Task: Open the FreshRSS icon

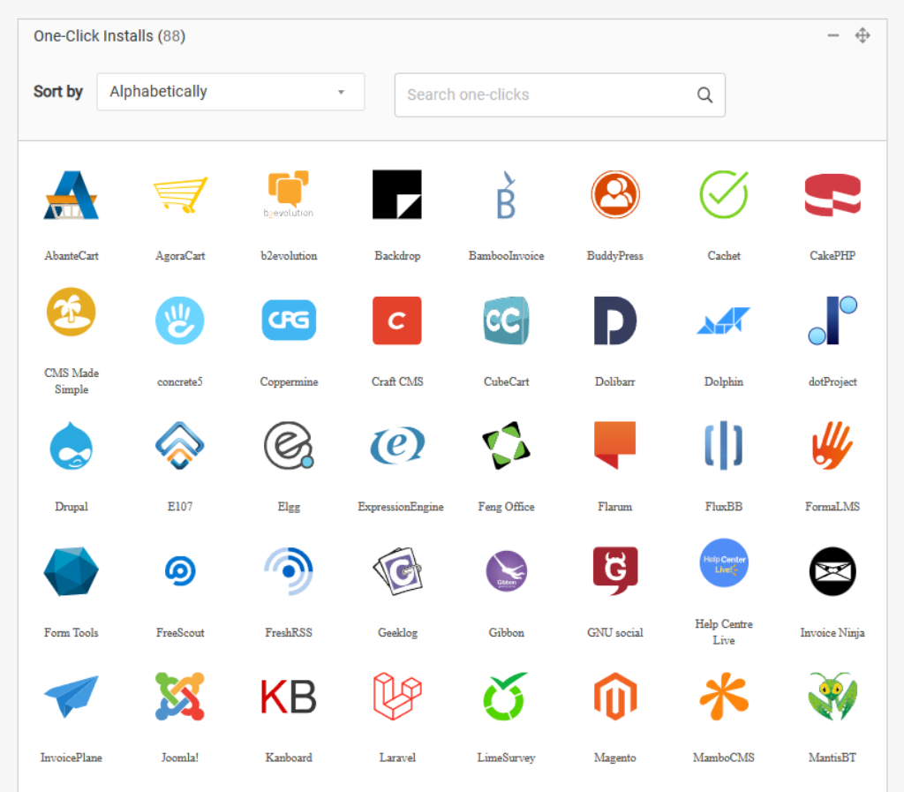Action: [289, 571]
